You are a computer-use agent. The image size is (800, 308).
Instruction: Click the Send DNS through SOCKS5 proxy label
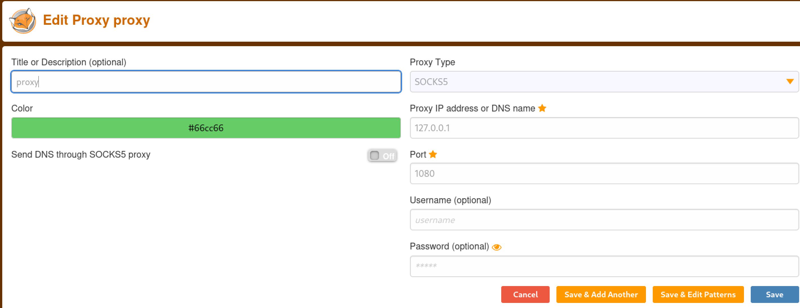pos(81,154)
